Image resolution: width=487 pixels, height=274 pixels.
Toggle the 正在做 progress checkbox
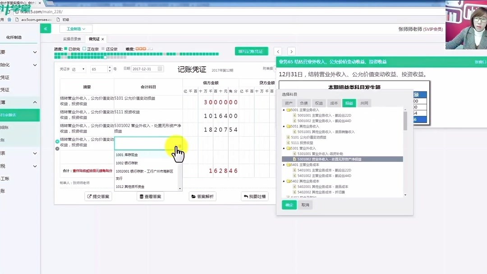point(84,49)
